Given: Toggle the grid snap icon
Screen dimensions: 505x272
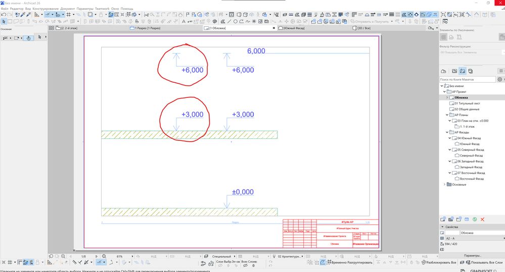Looking at the screenshot, I should 69,15.
